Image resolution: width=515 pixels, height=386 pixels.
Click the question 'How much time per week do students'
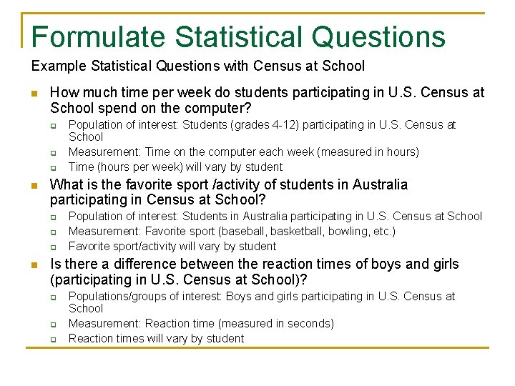[267, 100]
